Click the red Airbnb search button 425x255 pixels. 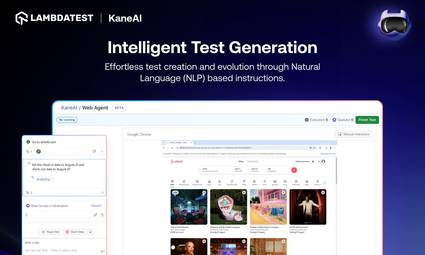(x=294, y=170)
